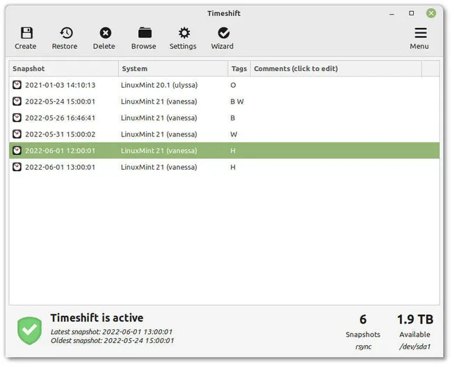Click the Create snapshot floppy icon
452x366 pixels.
pos(26,33)
